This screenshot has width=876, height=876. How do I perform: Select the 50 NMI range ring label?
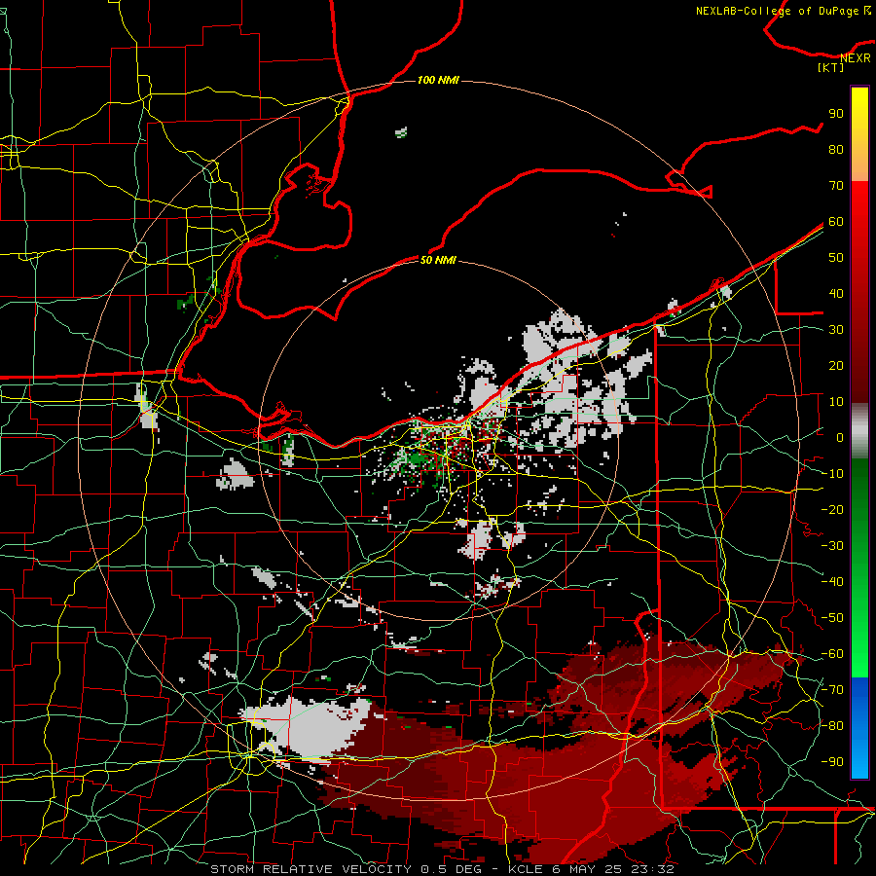coord(438,260)
